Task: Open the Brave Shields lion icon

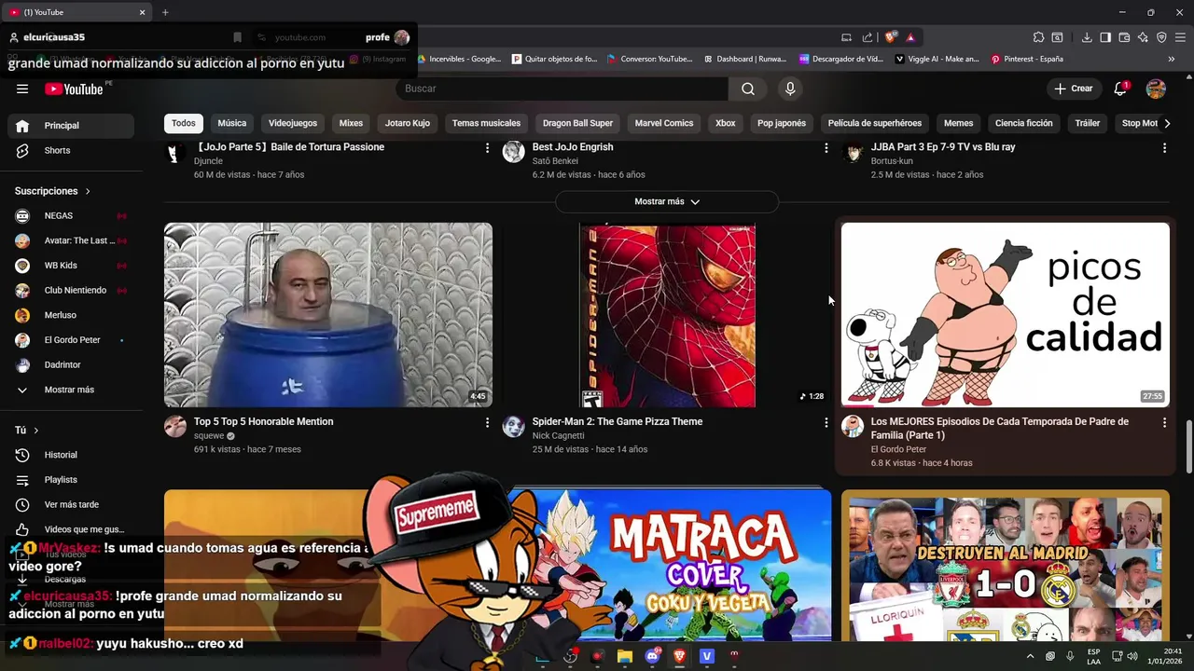Action: pos(890,37)
